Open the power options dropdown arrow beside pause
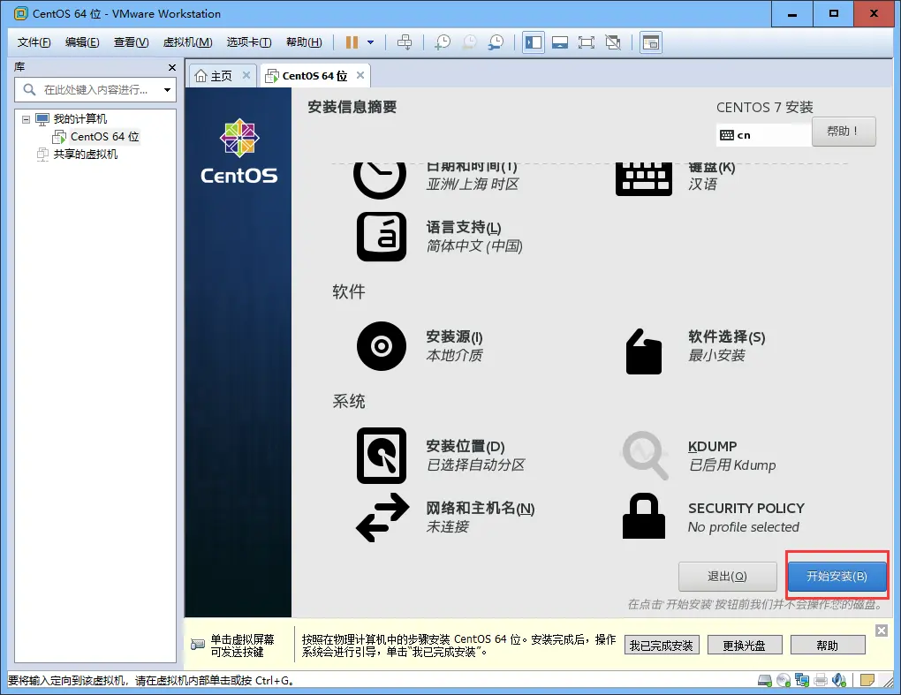Viewport: 901px width, 695px height. point(371,42)
